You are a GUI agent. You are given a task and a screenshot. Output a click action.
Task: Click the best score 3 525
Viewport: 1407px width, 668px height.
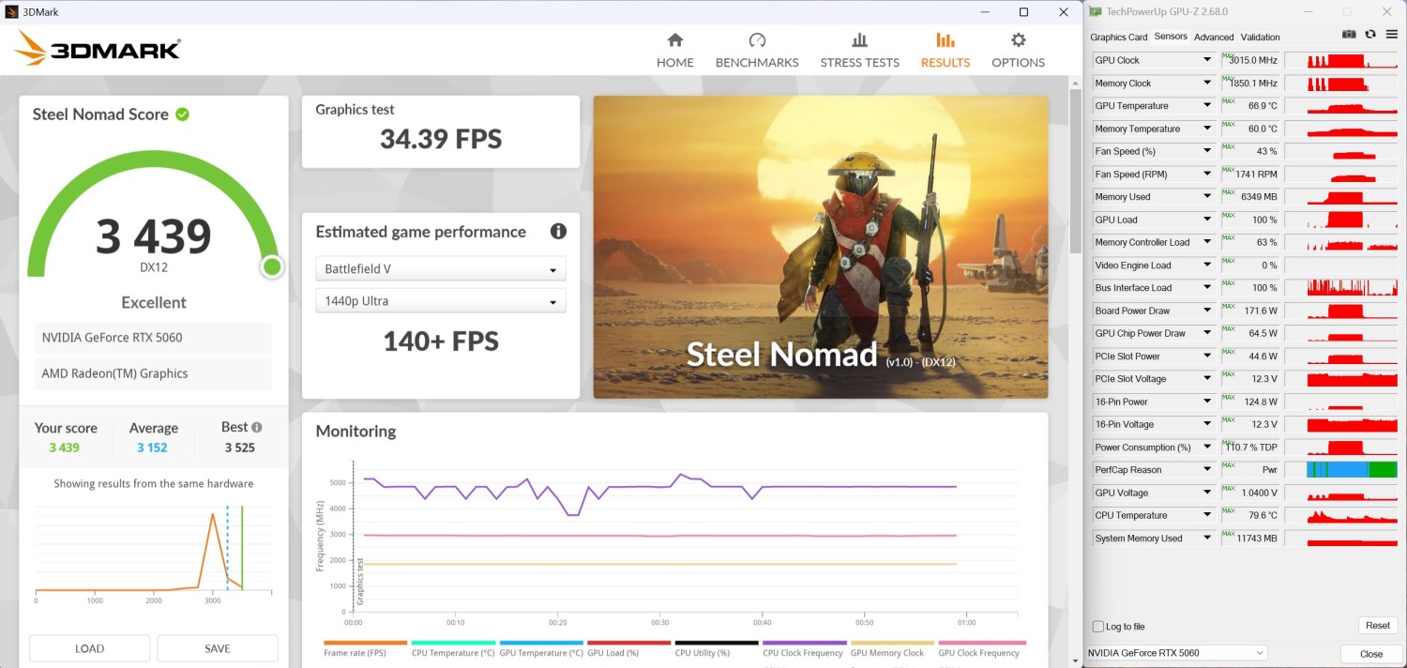tap(240, 448)
